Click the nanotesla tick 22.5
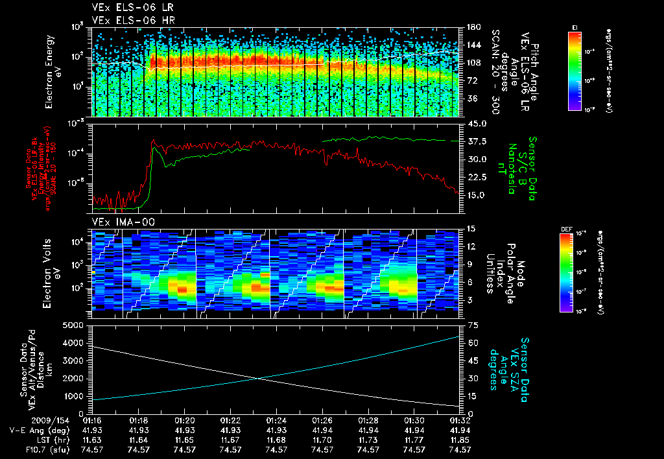Screen dimensions: 664x459 (476, 178)
